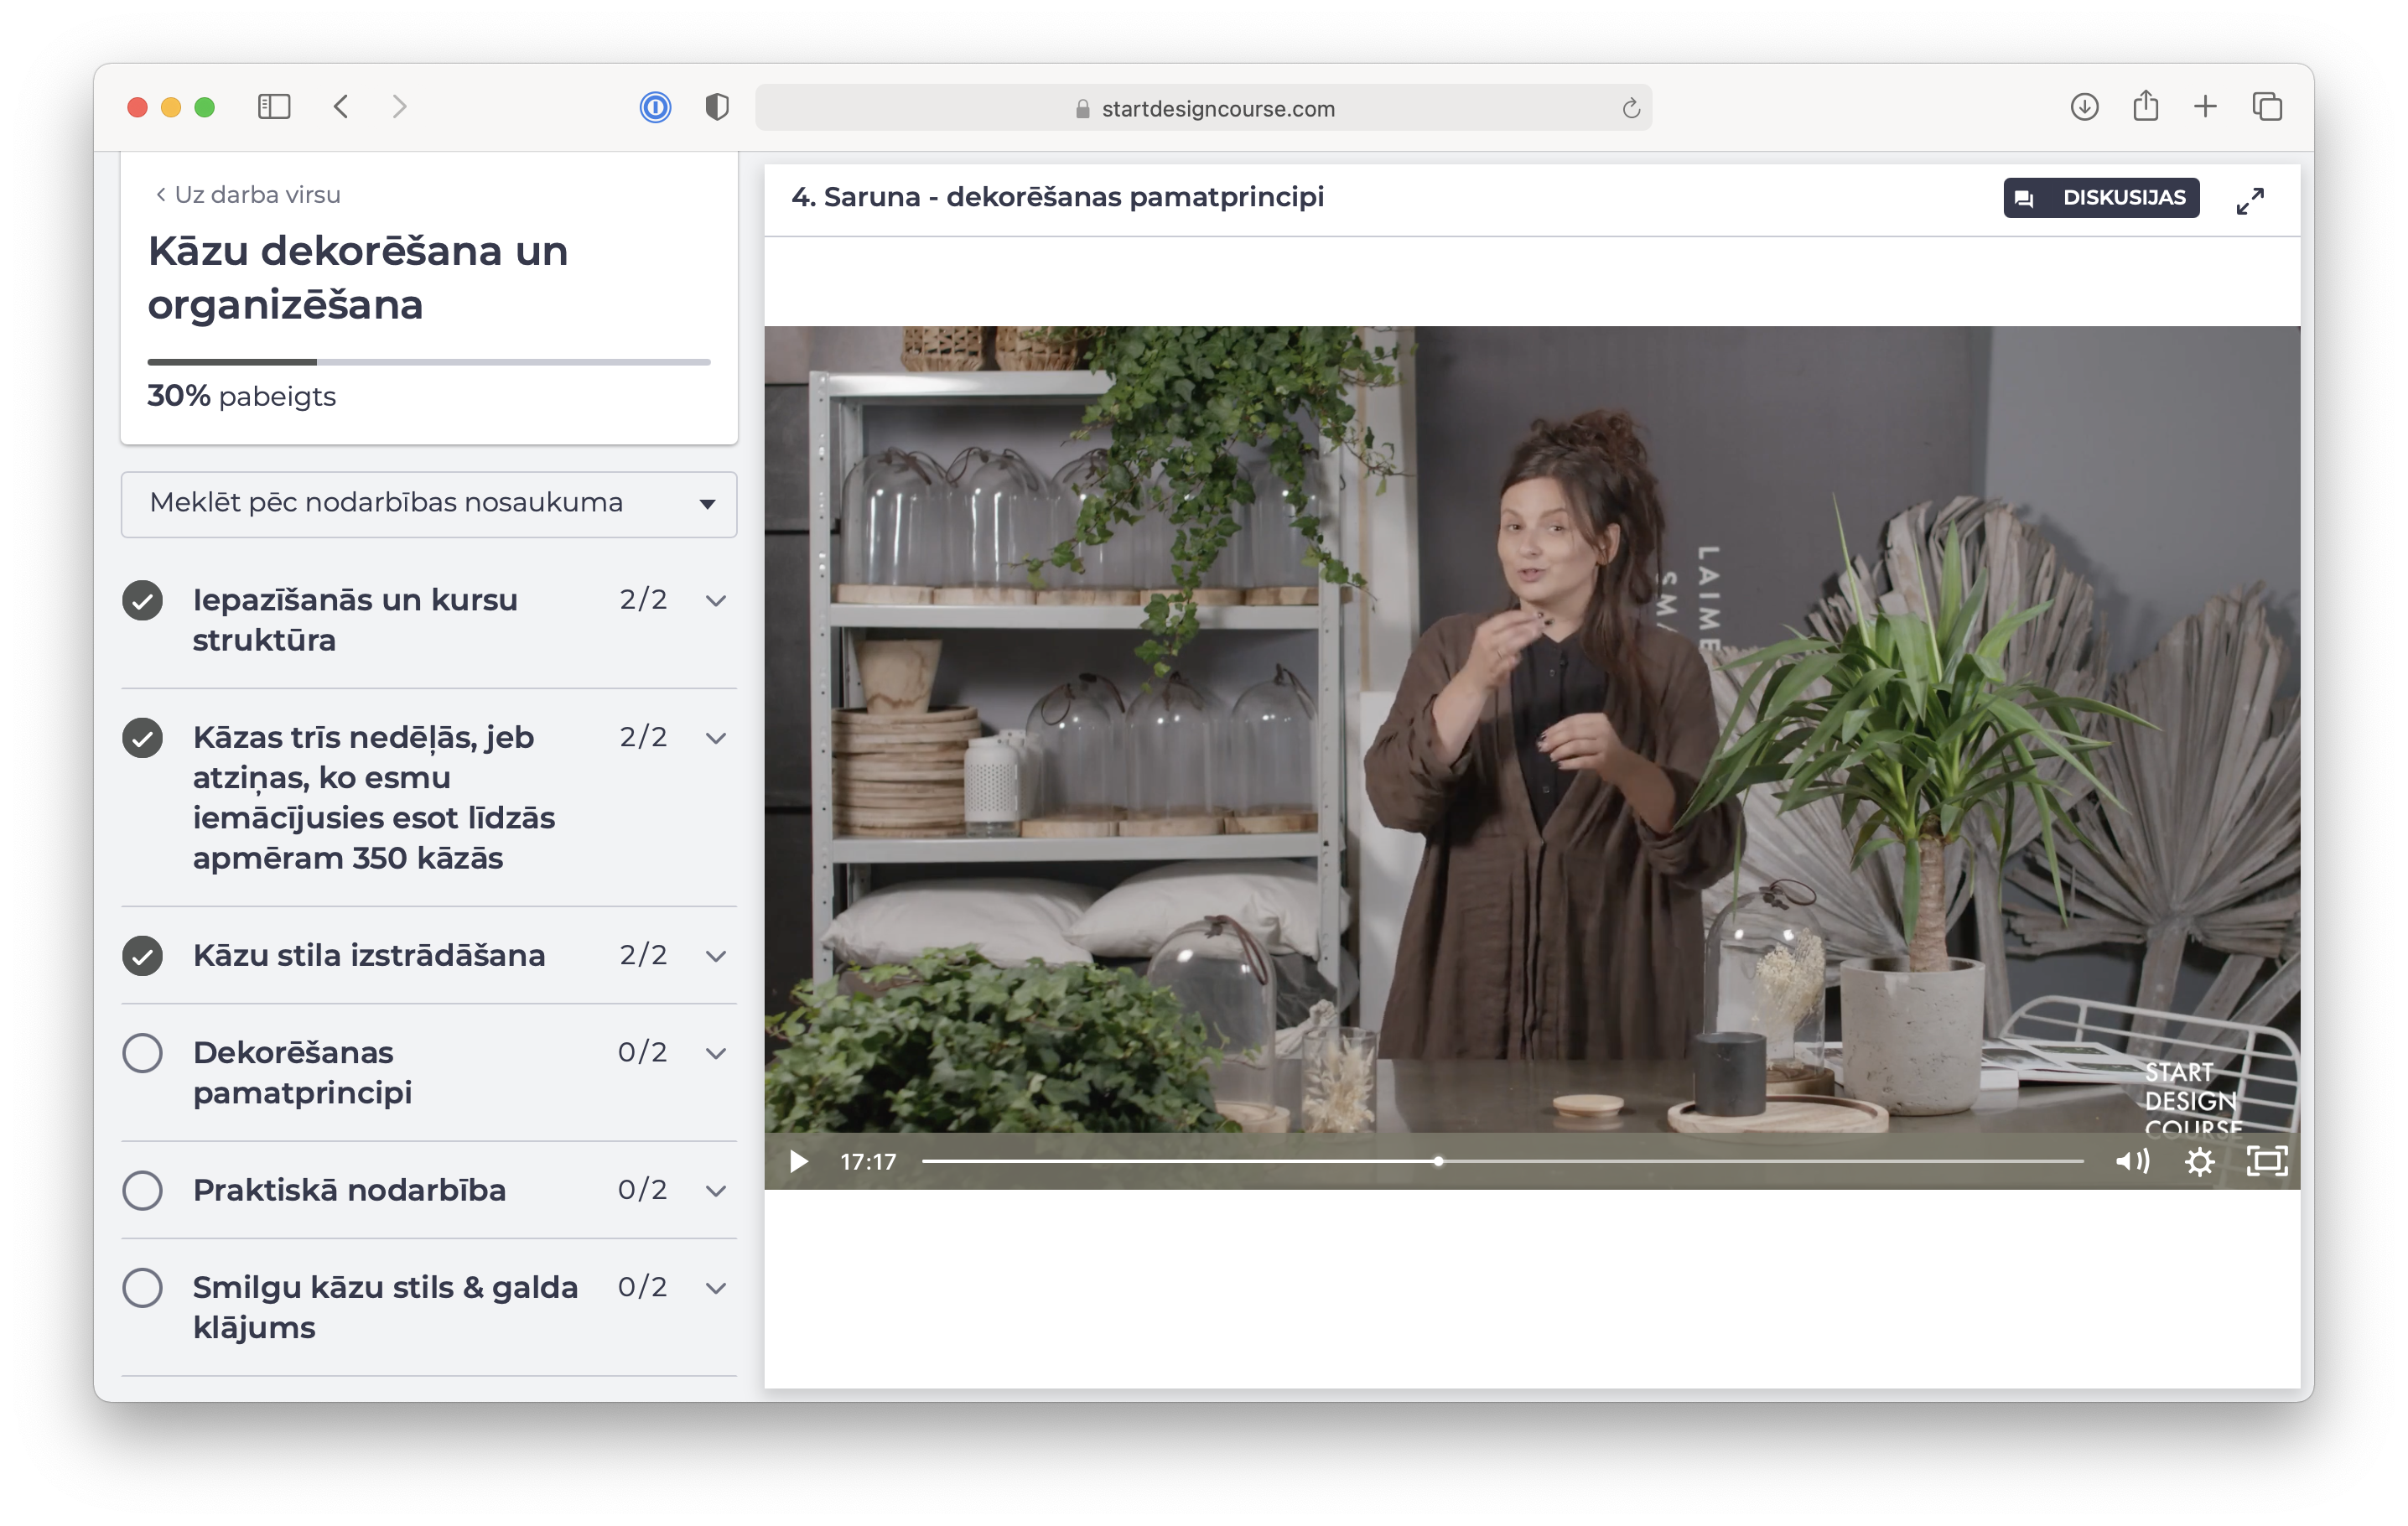Image resolution: width=2408 pixels, height=1526 pixels.
Task: Click the Safari share icon
Action: click(2145, 107)
